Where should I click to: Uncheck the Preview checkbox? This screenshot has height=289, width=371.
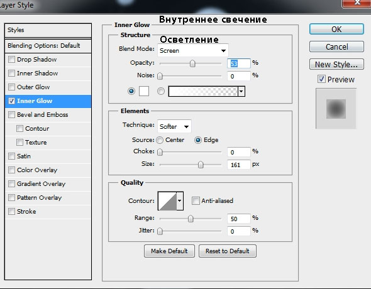[x=321, y=79]
